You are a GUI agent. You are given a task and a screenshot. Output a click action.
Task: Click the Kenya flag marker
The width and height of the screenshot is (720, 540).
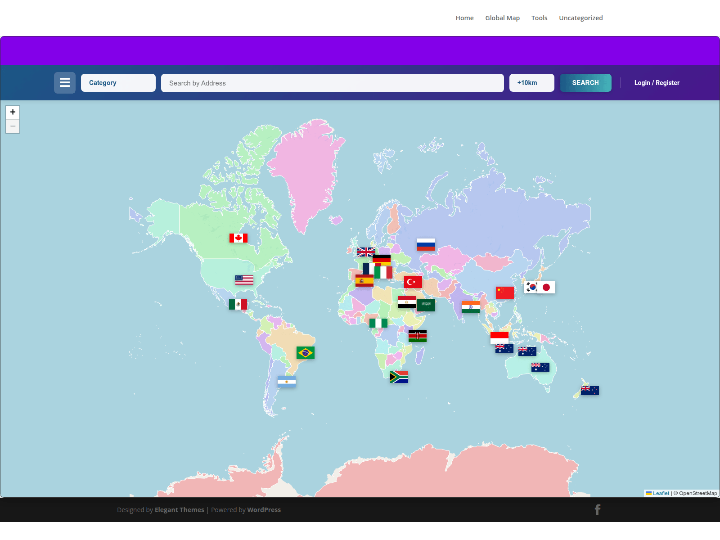pos(418,336)
